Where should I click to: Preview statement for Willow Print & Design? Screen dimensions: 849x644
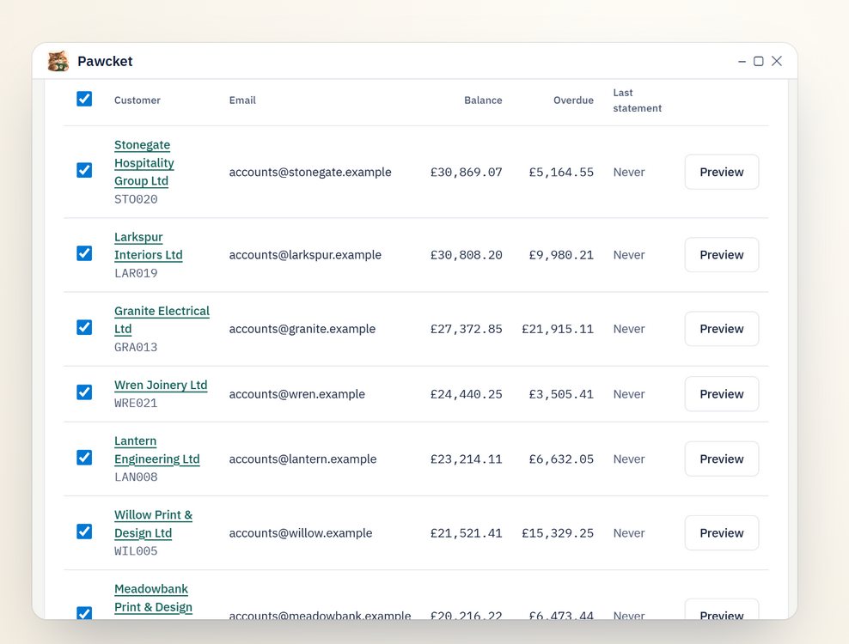click(722, 533)
